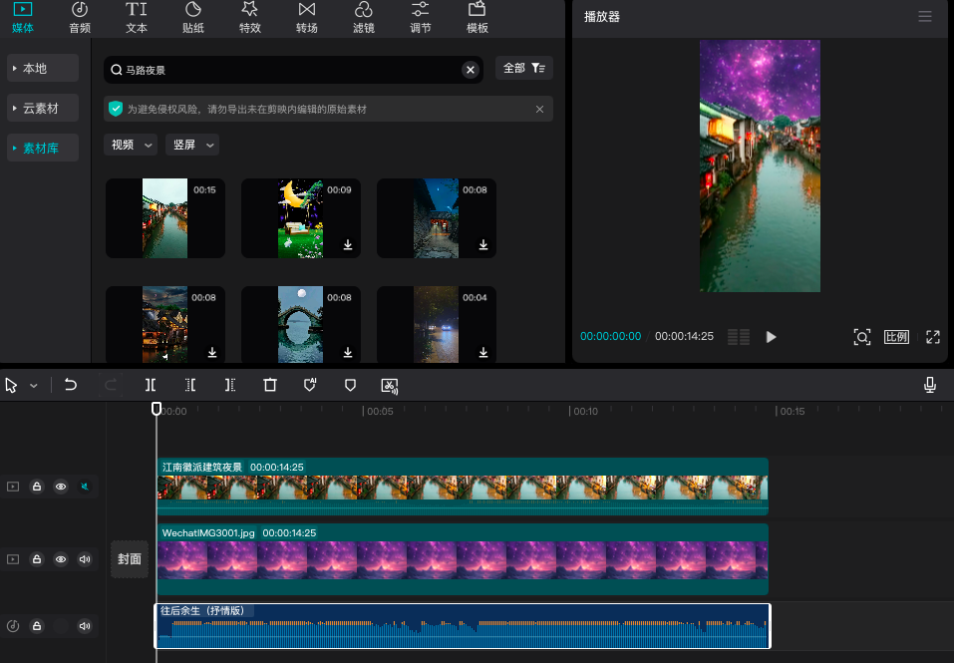Screen dimensions: 954x663
Task: Enter fullscreen preview mode
Action: [933, 337]
